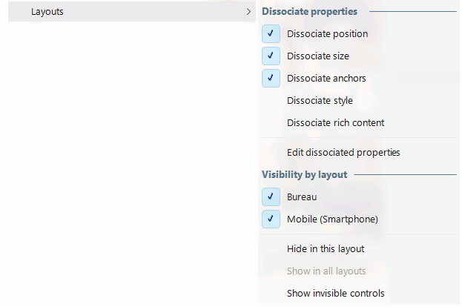Select the Bureau layout label
Viewport: 462px width, 307px height.
click(x=302, y=197)
